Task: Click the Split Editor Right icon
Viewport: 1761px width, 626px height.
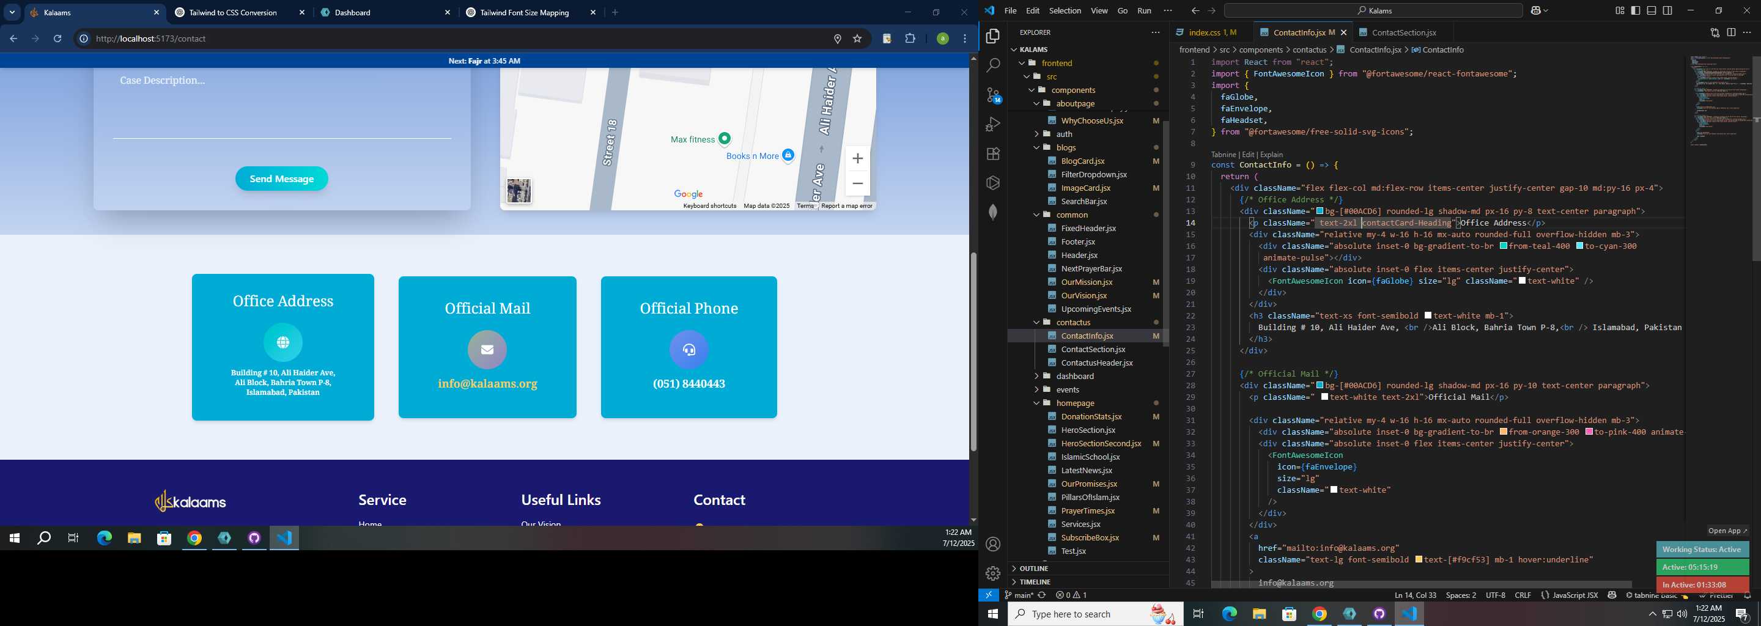Action: coord(1731,32)
